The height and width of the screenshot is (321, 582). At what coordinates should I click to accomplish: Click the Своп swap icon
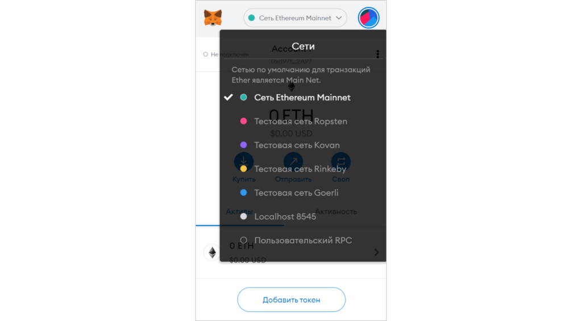click(341, 161)
